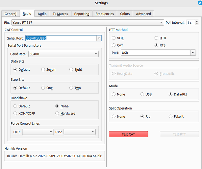Open the Baud Rate dropdown
202x169 pixels.
pos(64,54)
